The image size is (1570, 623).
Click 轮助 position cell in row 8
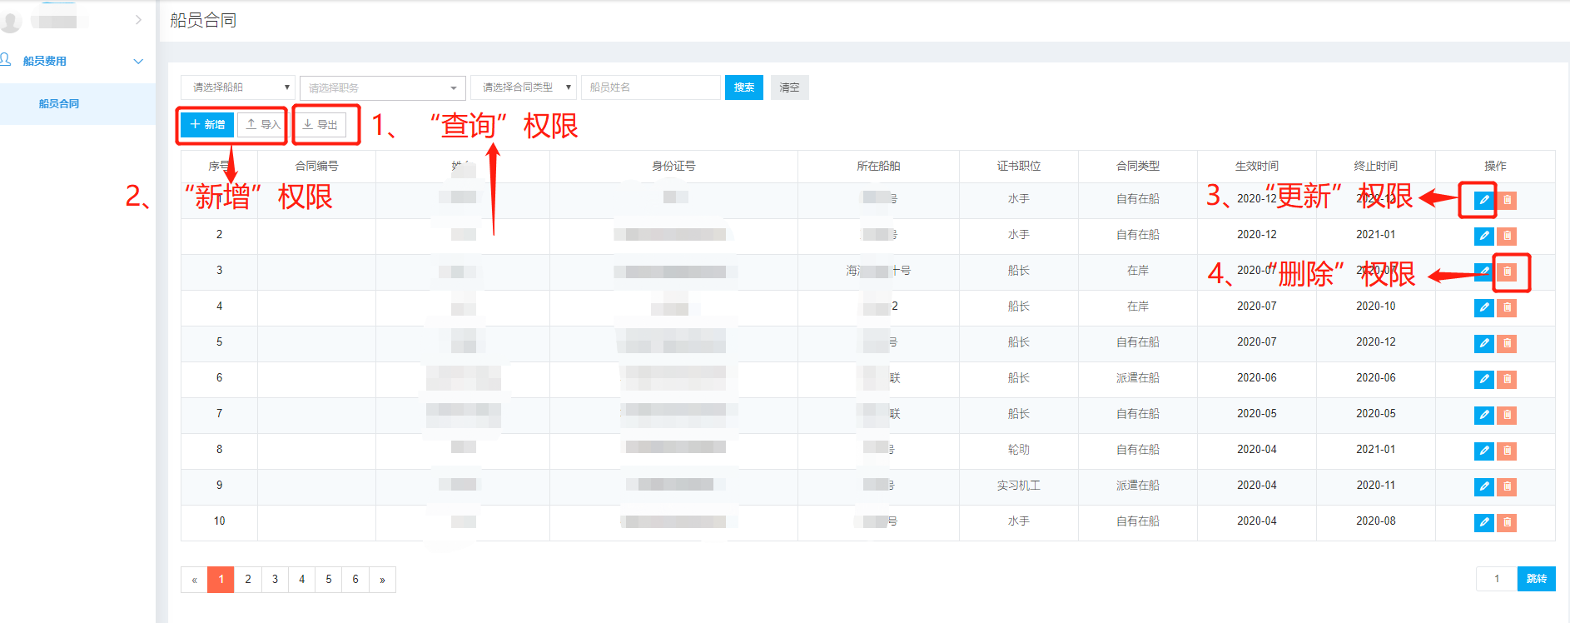pyautogui.click(x=1019, y=450)
